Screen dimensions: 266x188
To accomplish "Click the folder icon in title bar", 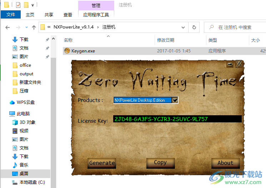I will click(6, 5).
